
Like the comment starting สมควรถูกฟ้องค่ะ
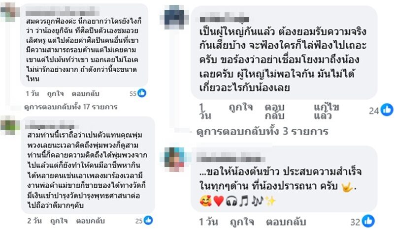[56, 93]
